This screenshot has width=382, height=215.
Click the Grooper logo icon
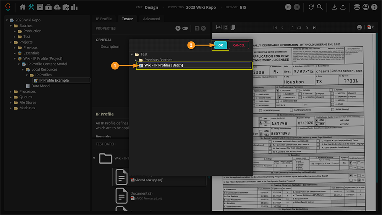(x=8, y=7)
